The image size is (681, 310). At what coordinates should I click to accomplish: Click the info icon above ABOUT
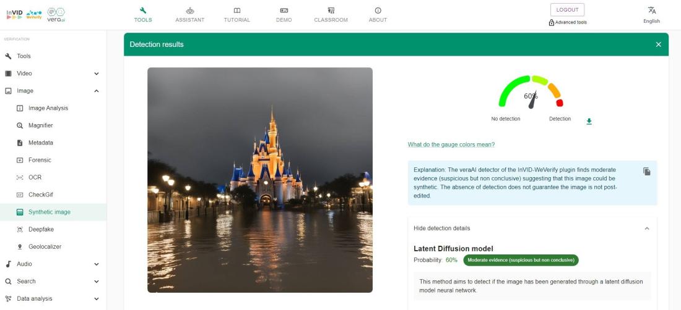click(x=378, y=10)
